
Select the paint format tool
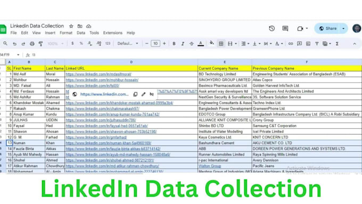click(40, 44)
